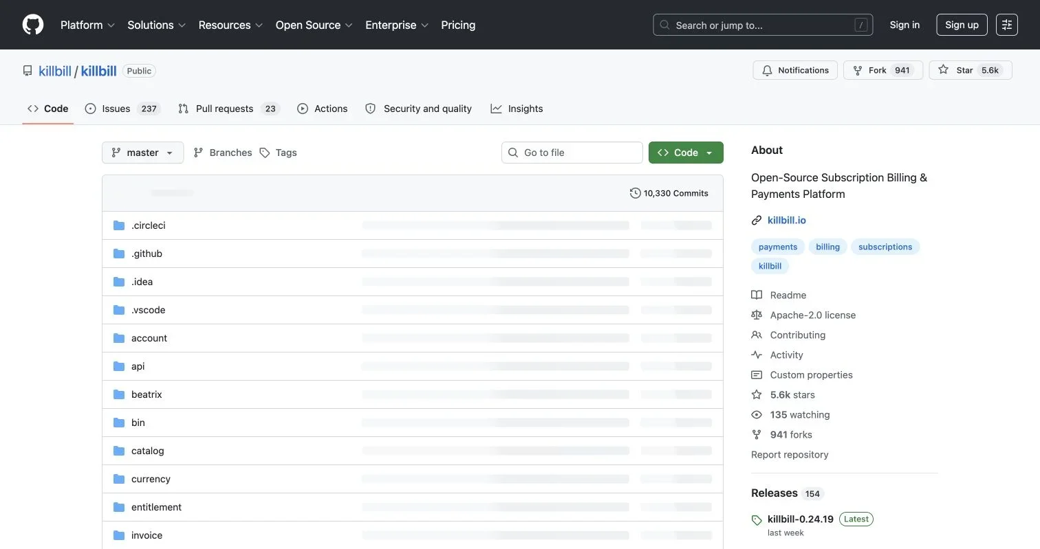Click the Notifications button
Image resolution: width=1040 pixels, height=549 pixels.
795,70
